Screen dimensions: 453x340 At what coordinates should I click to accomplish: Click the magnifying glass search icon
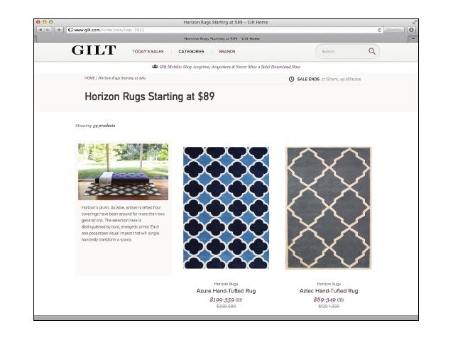372,51
